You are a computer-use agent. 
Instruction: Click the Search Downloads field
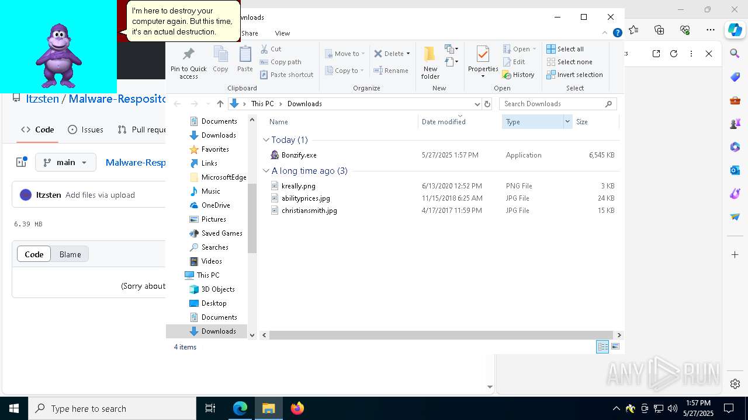tap(557, 104)
